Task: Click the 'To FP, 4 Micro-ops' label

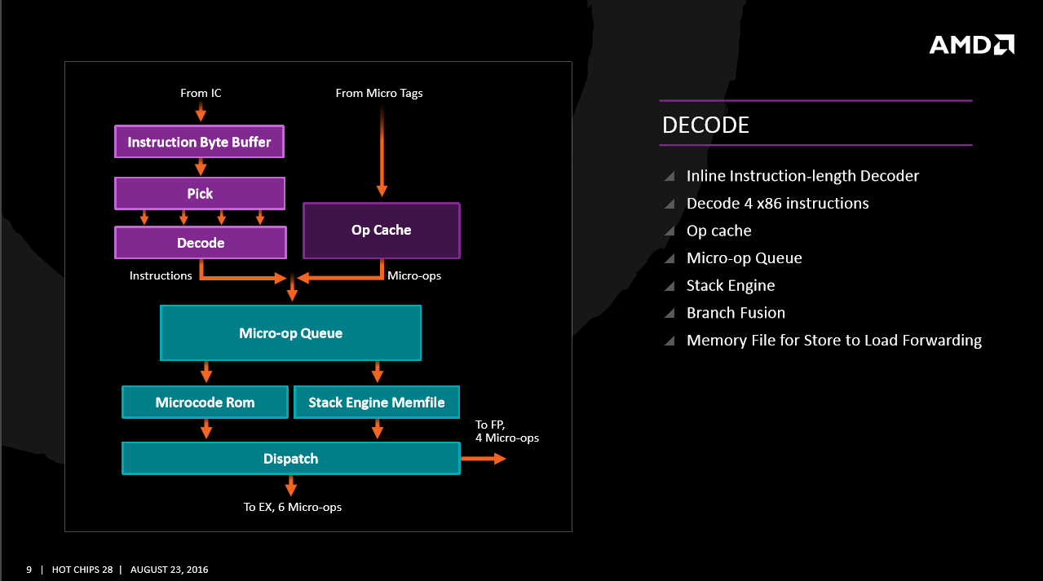Action: point(507,431)
